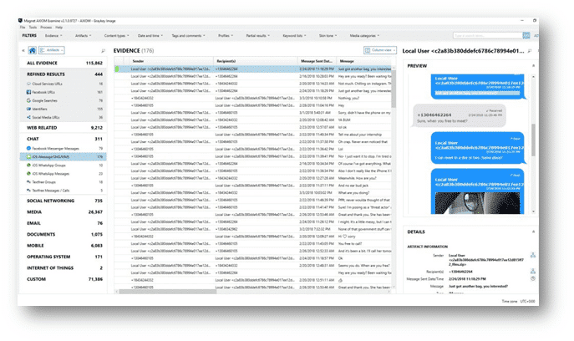Screen dimensions: 574x341
Task: Open the Column view selector dropdown
Action: point(380,50)
